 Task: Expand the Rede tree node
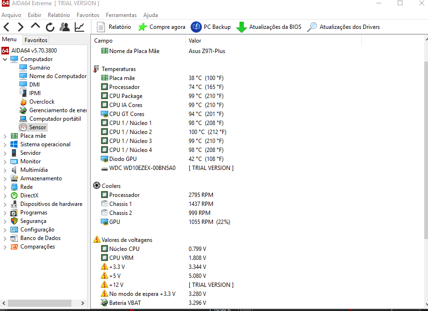5,187
